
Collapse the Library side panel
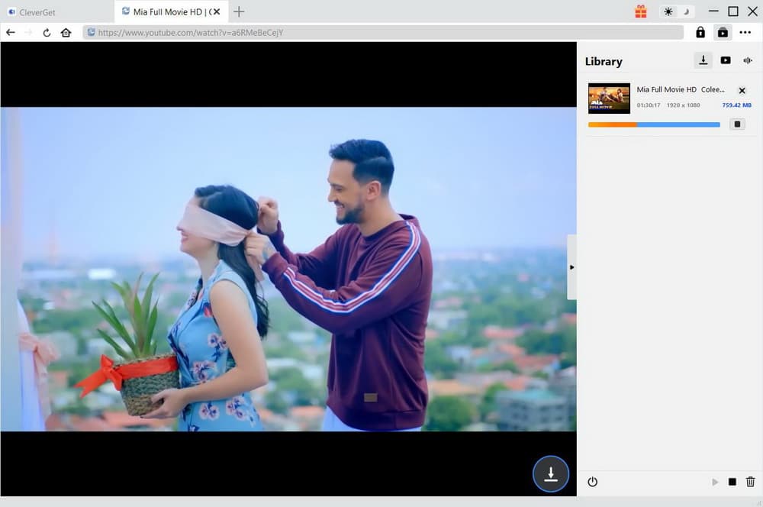coord(571,267)
